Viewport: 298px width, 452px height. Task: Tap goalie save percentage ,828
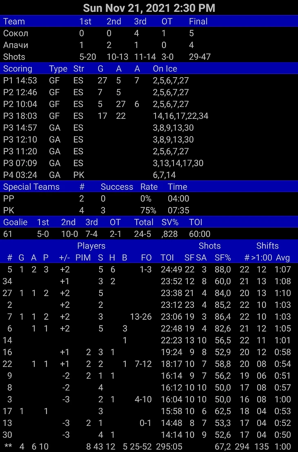pos(169,234)
